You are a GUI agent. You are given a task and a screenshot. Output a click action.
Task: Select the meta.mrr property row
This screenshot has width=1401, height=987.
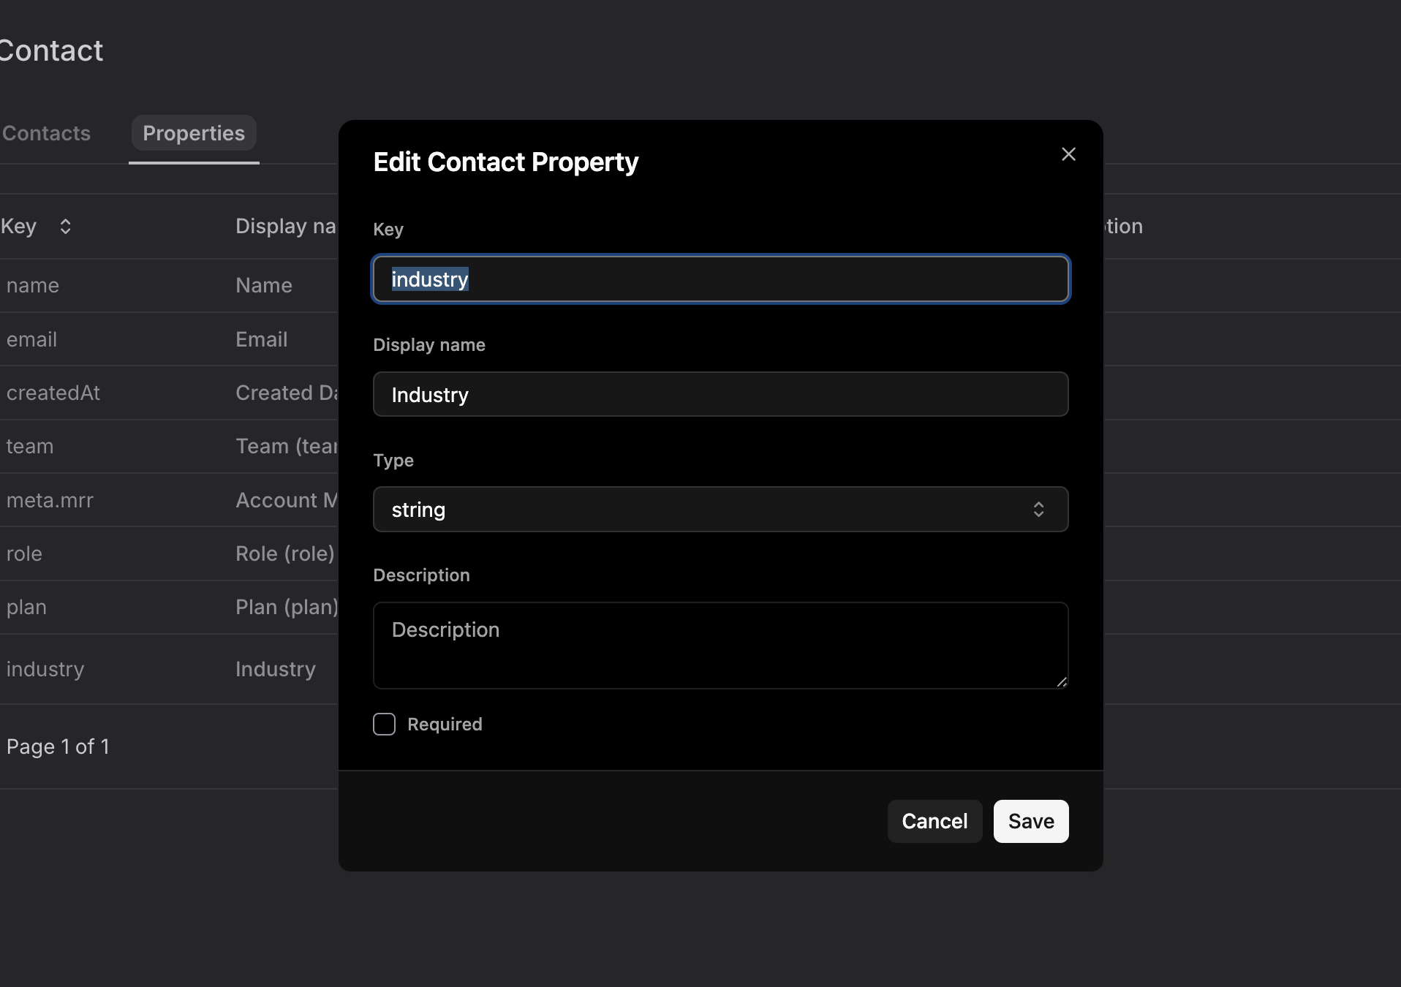[50, 500]
